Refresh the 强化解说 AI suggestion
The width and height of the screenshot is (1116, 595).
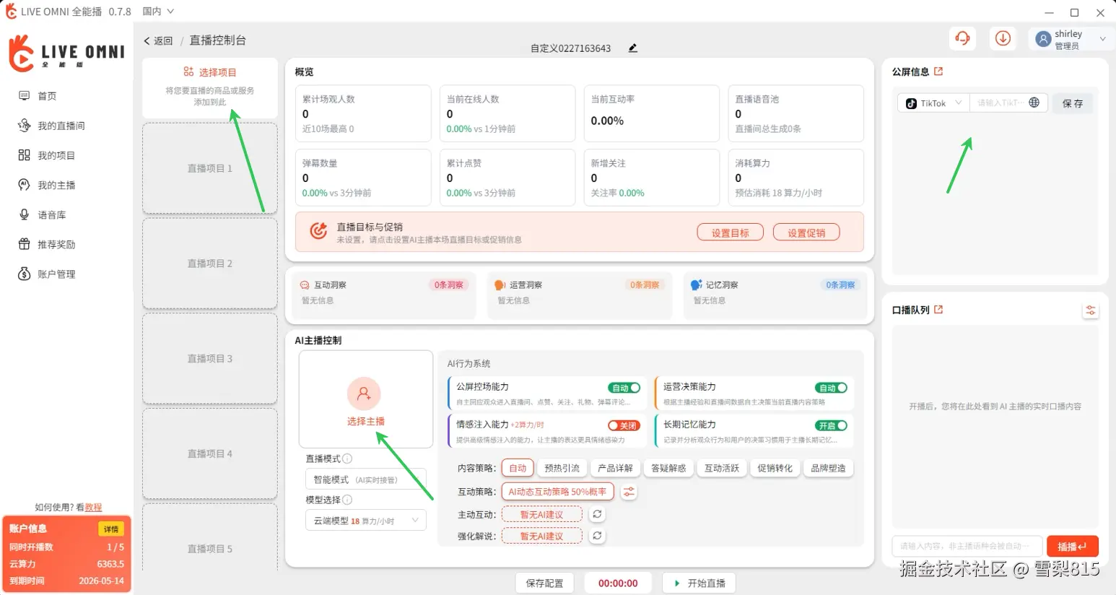tap(597, 536)
